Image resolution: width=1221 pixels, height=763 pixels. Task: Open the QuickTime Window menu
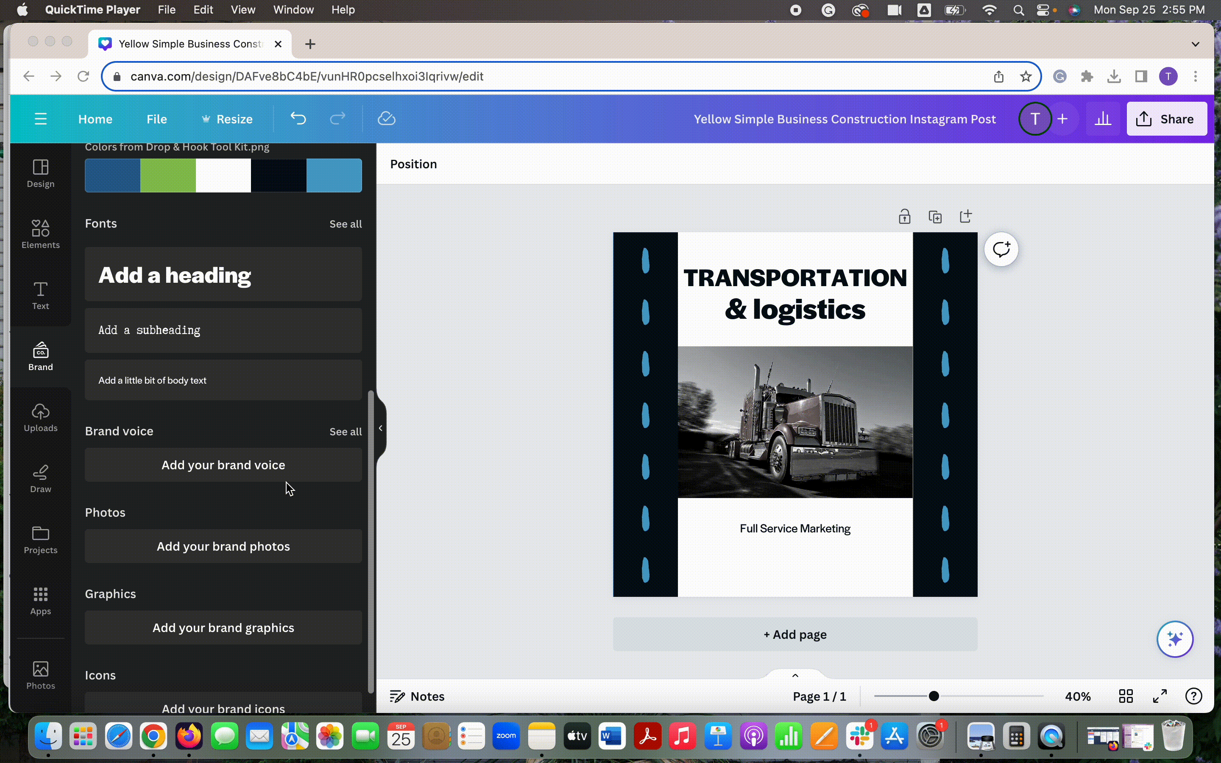[293, 10]
